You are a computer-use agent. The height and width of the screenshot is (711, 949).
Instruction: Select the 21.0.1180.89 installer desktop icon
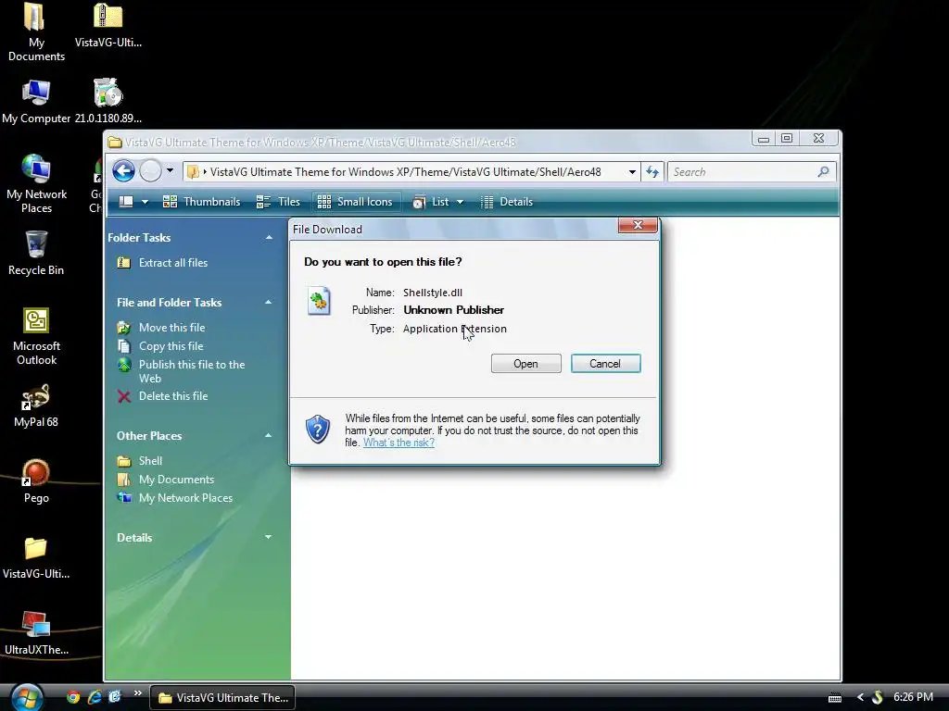click(x=108, y=101)
